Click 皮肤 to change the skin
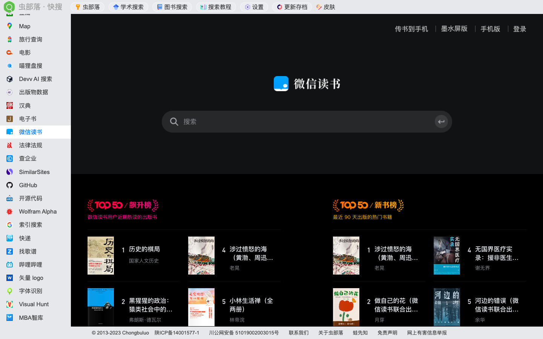This screenshot has width=543, height=339. tap(325, 6)
